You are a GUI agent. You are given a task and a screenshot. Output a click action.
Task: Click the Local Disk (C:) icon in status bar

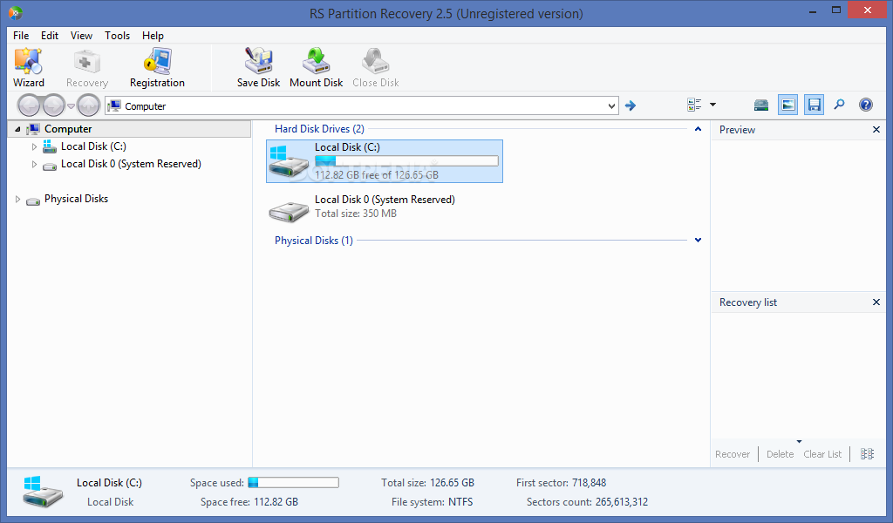(43, 492)
